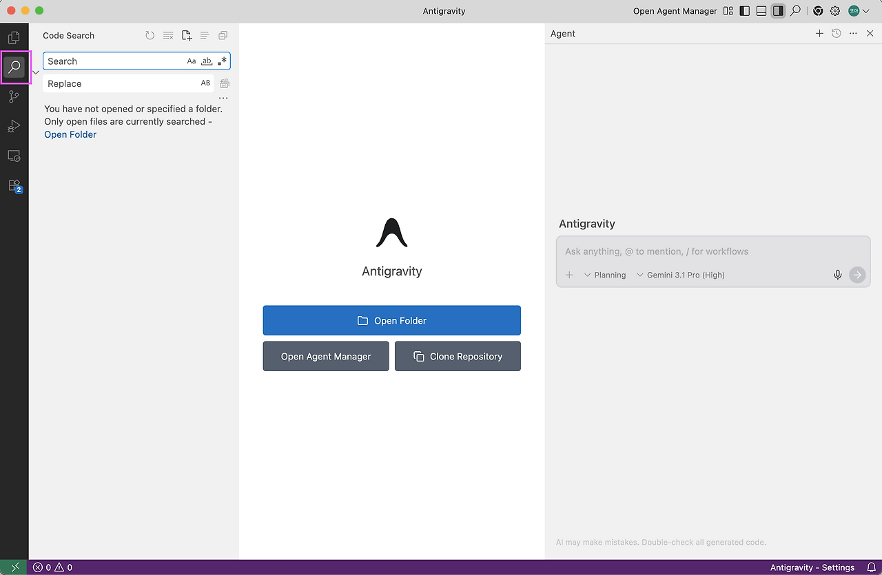Open a New Search Editor

coord(187,35)
